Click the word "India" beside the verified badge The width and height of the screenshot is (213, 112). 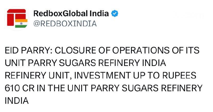(x=100, y=14)
